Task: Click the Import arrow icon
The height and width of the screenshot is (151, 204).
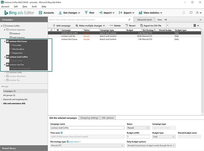Action: tap(100, 12)
